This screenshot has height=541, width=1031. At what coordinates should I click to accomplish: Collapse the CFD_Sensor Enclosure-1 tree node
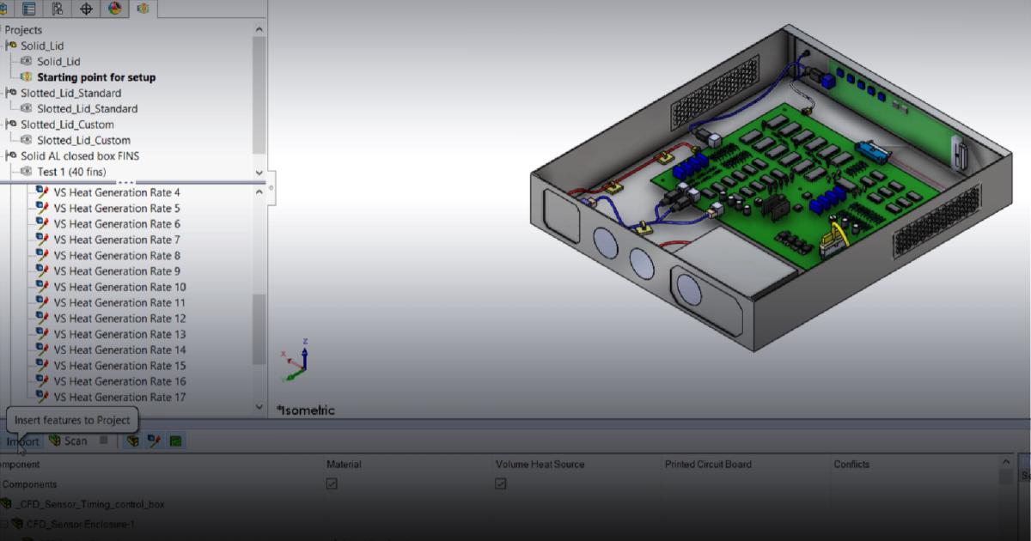[3, 524]
